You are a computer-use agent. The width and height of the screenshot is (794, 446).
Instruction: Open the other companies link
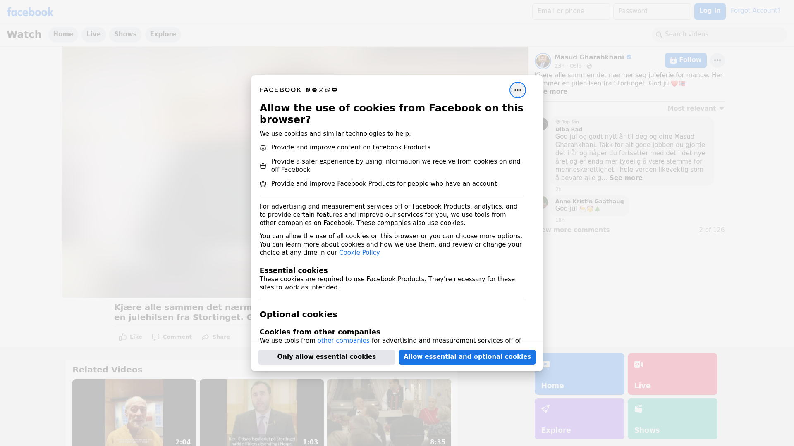pos(343,341)
